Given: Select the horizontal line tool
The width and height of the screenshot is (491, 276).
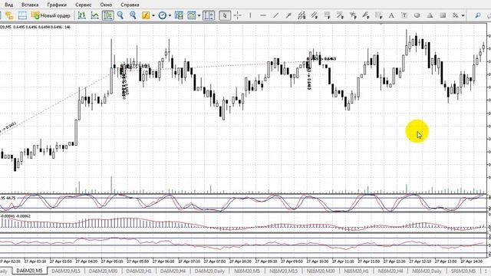Looking at the screenshot, I should pyautogui.click(x=263, y=15).
